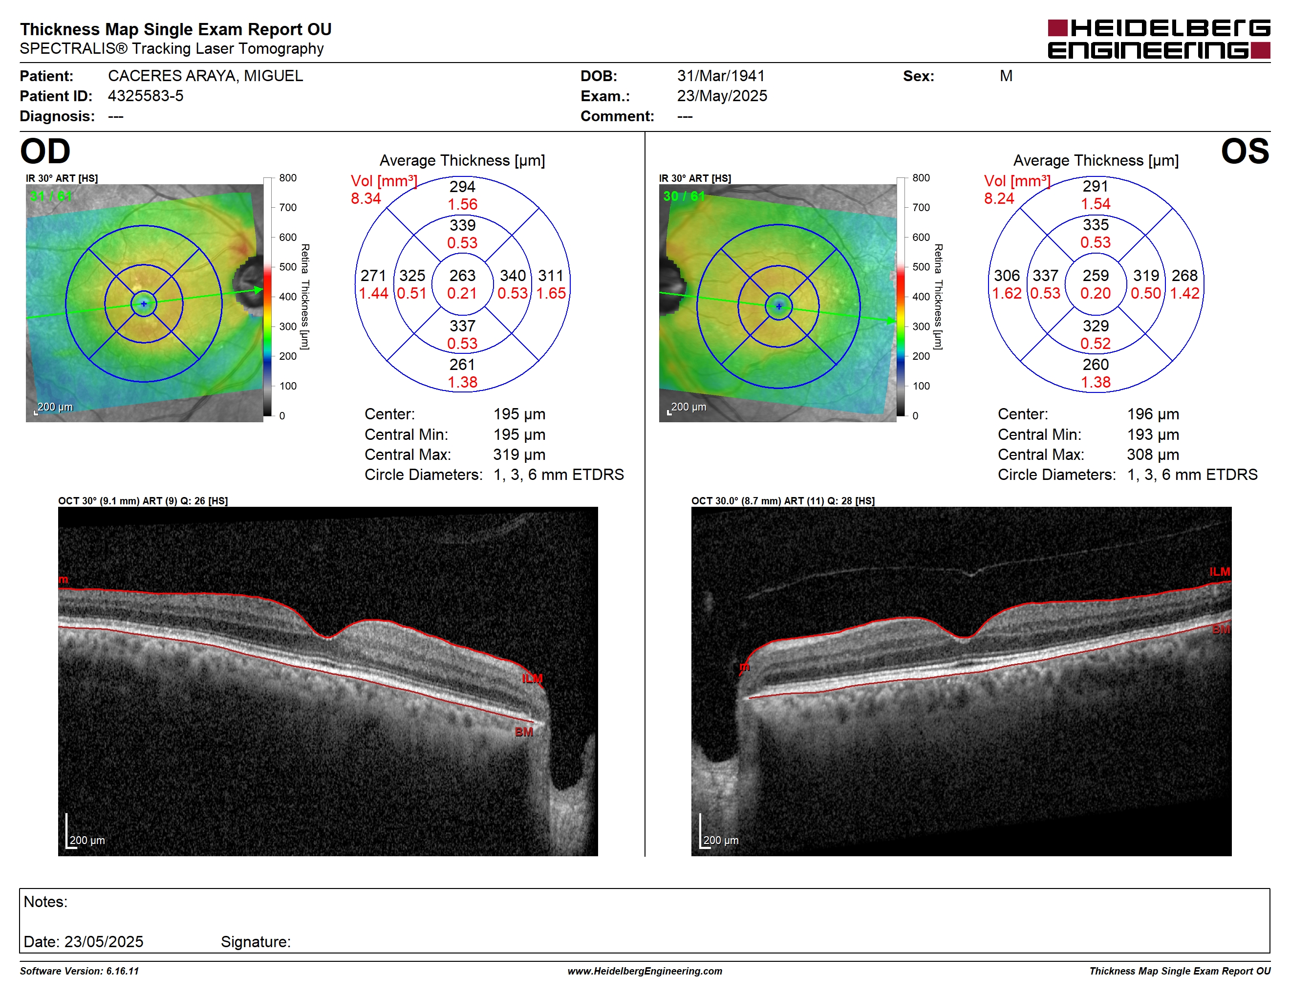
Task: Click the www.HeidelbergEngineering.com link
Action: (x=645, y=971)
